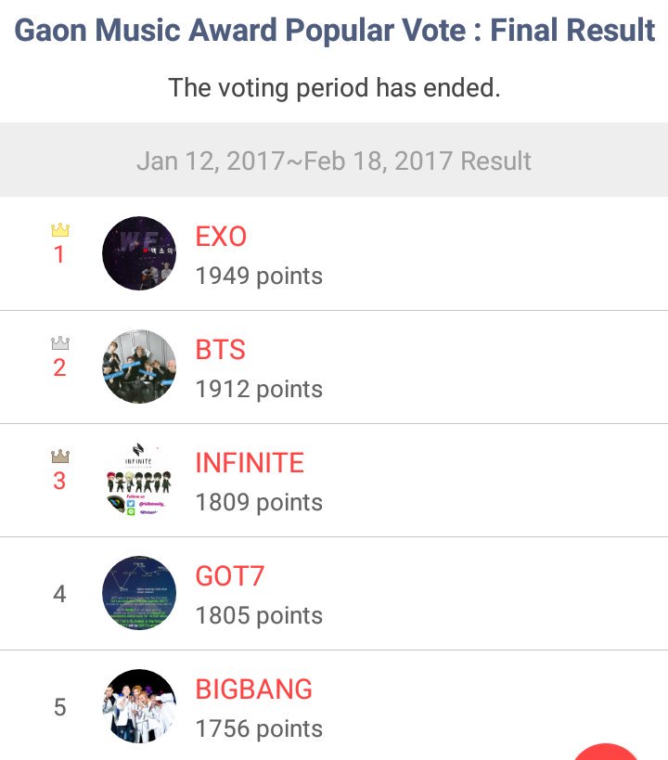View the GOT7 dark blue avatar
The image size is (668, 760).
tap(139, 593)
